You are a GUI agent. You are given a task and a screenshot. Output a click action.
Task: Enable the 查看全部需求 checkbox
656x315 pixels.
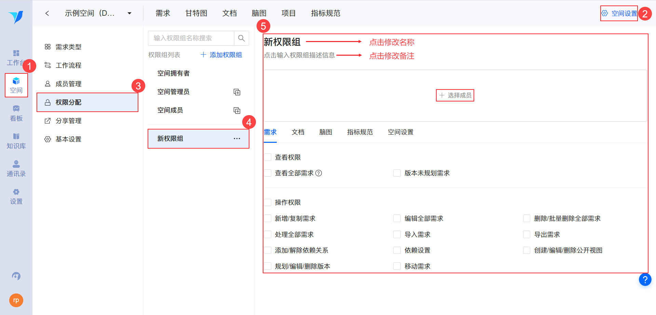point(268,173)
